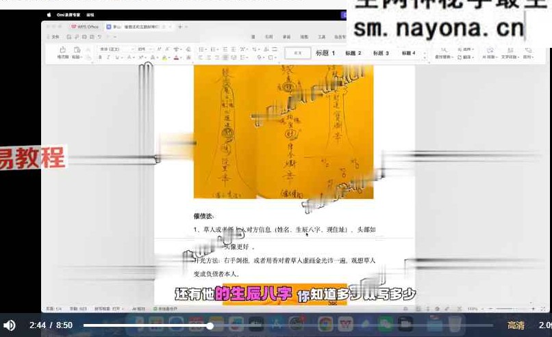Open the Trash in the Dock
This screenshot has height=337, width=552.
point(455,323)
